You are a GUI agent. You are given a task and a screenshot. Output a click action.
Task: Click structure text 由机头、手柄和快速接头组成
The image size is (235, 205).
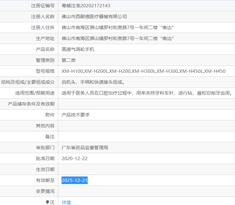(x=93, y=82)
